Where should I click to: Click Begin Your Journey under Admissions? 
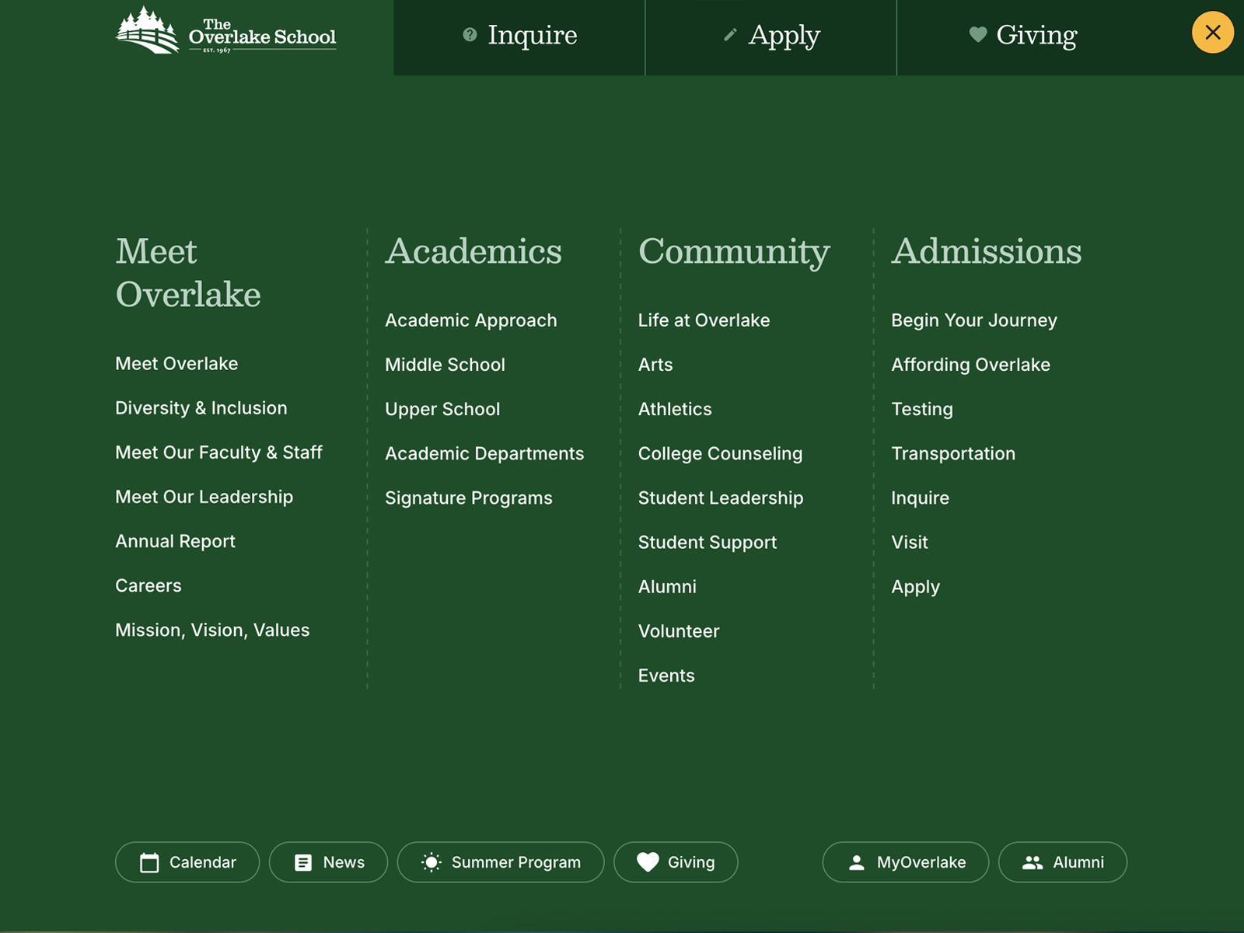coord(974,320)
